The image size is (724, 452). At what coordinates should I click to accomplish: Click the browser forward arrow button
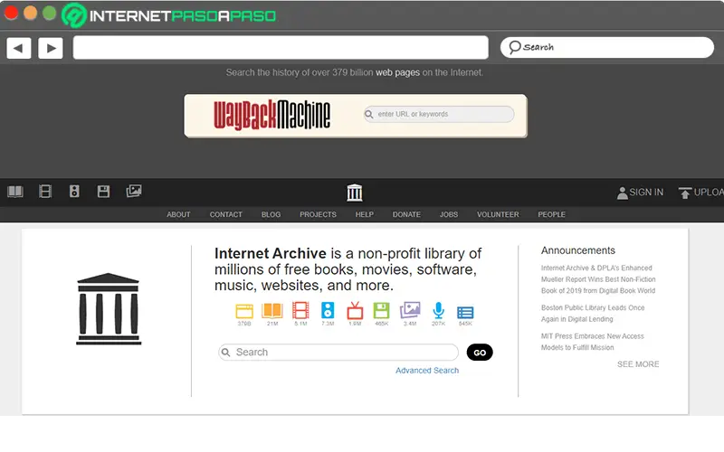(51, 48)
